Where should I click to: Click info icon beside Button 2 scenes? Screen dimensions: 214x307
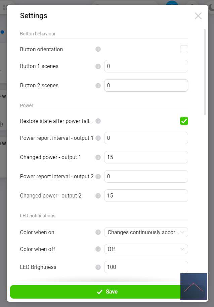[x=98, y=86]
